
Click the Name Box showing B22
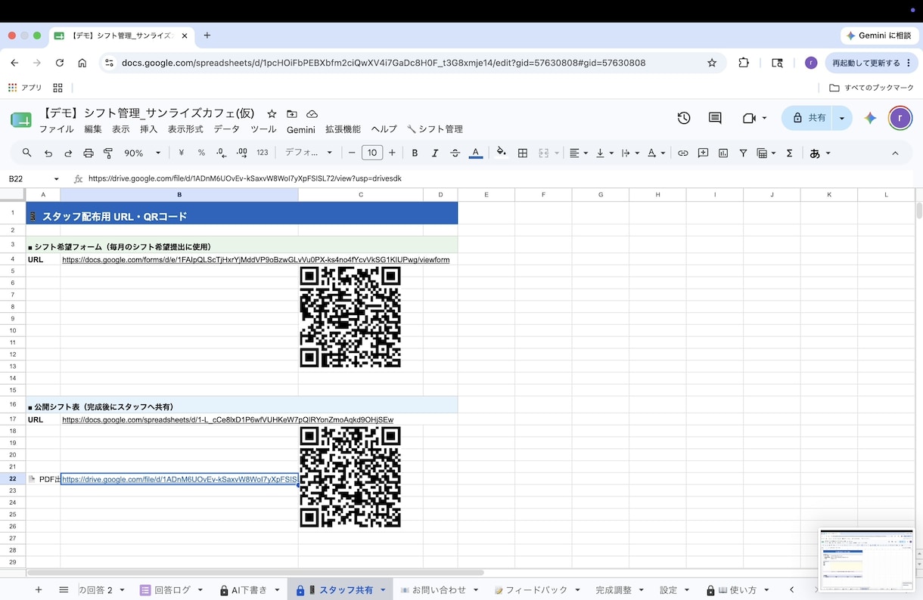34,179
